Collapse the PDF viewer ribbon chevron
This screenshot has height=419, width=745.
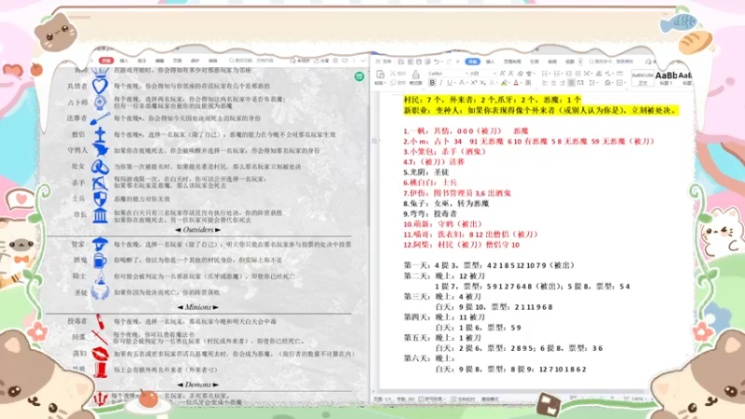pos(363,61)
